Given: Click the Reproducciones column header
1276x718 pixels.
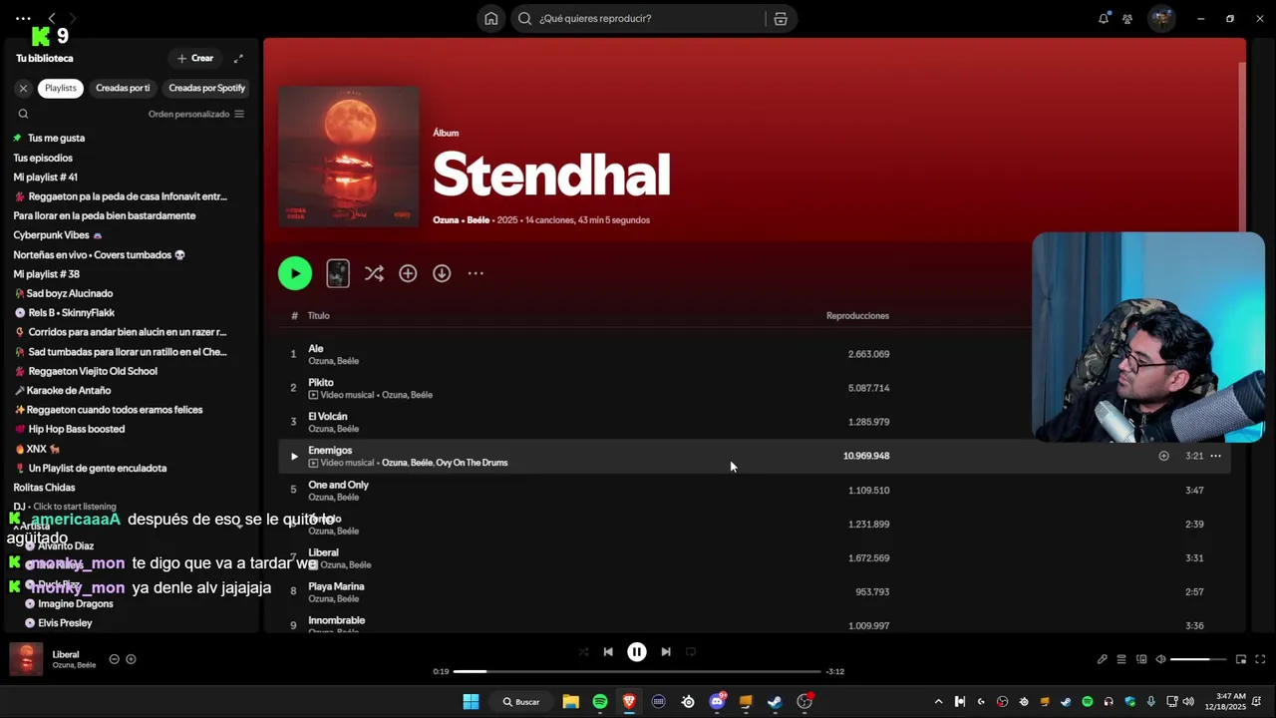Looking at the screenshot, I should (857, 315).
